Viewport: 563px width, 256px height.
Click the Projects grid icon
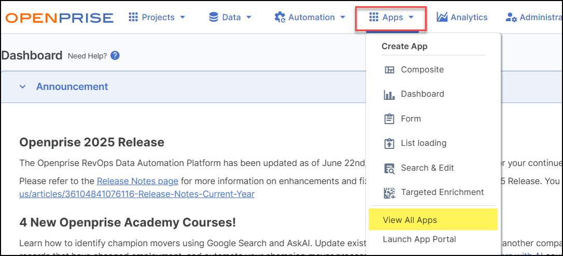point(133,17)
